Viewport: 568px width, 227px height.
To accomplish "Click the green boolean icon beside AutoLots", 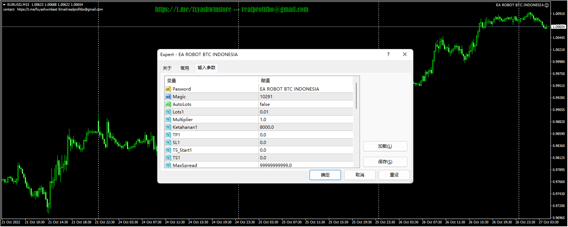I will click(x=168, y=104).
